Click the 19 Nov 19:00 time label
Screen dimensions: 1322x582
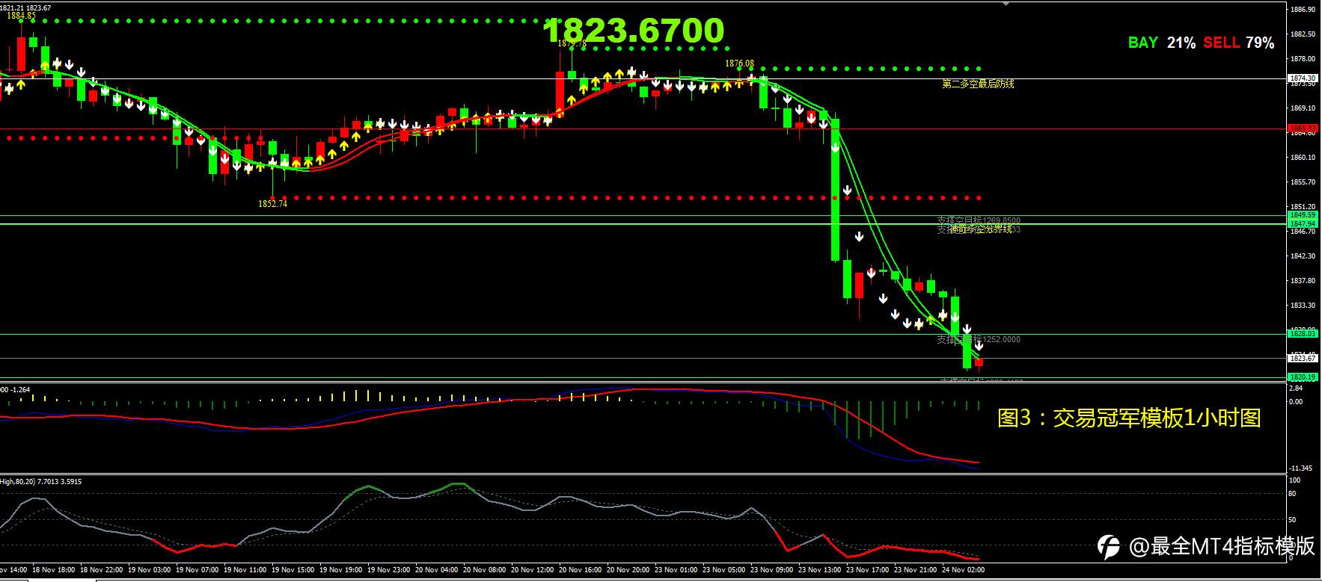click(340, 570)
